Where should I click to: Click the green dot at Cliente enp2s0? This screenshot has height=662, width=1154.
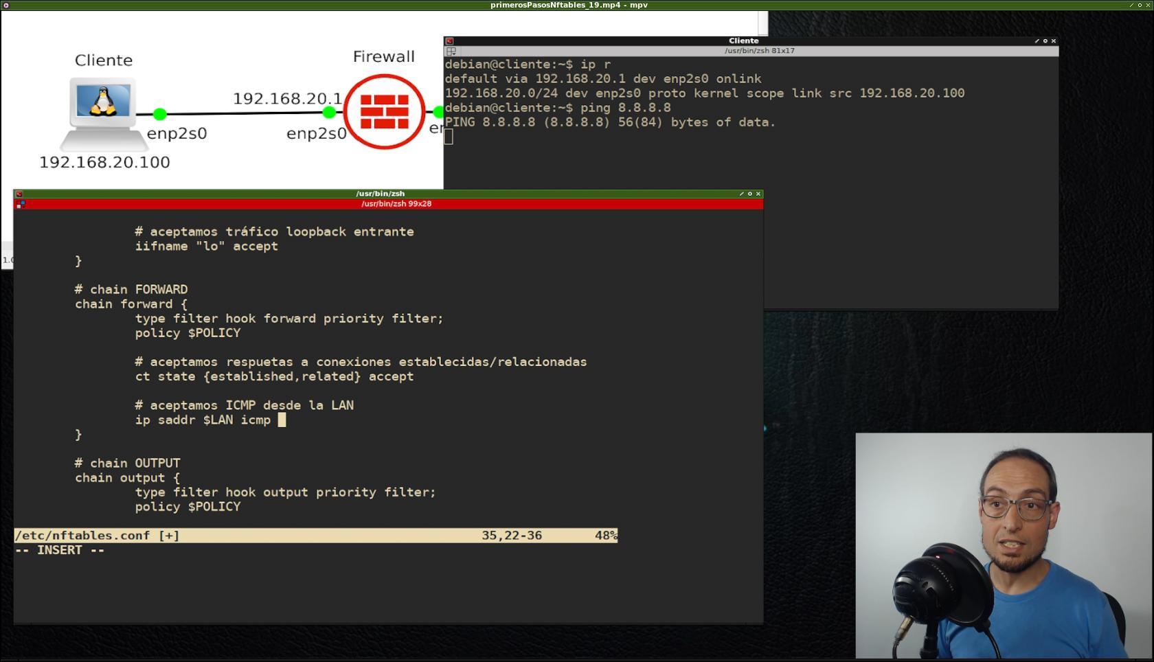click(159, 114)
